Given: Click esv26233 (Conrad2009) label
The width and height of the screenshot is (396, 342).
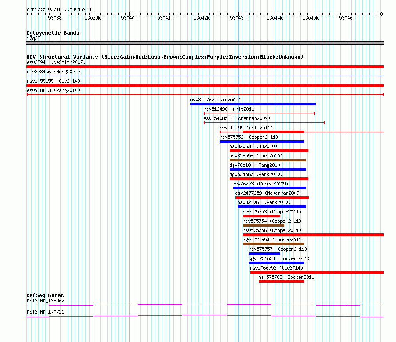Looking at the screenshot, I should point(260,184).
